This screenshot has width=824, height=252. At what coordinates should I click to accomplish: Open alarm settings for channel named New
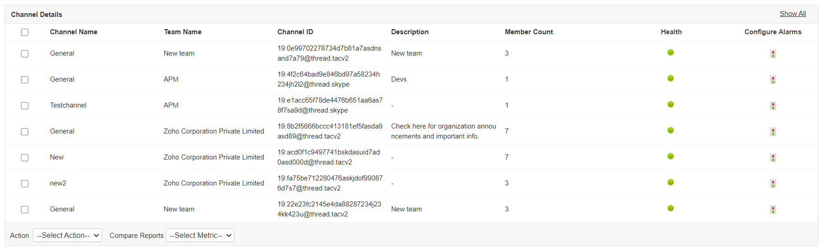tap(773, 158)
